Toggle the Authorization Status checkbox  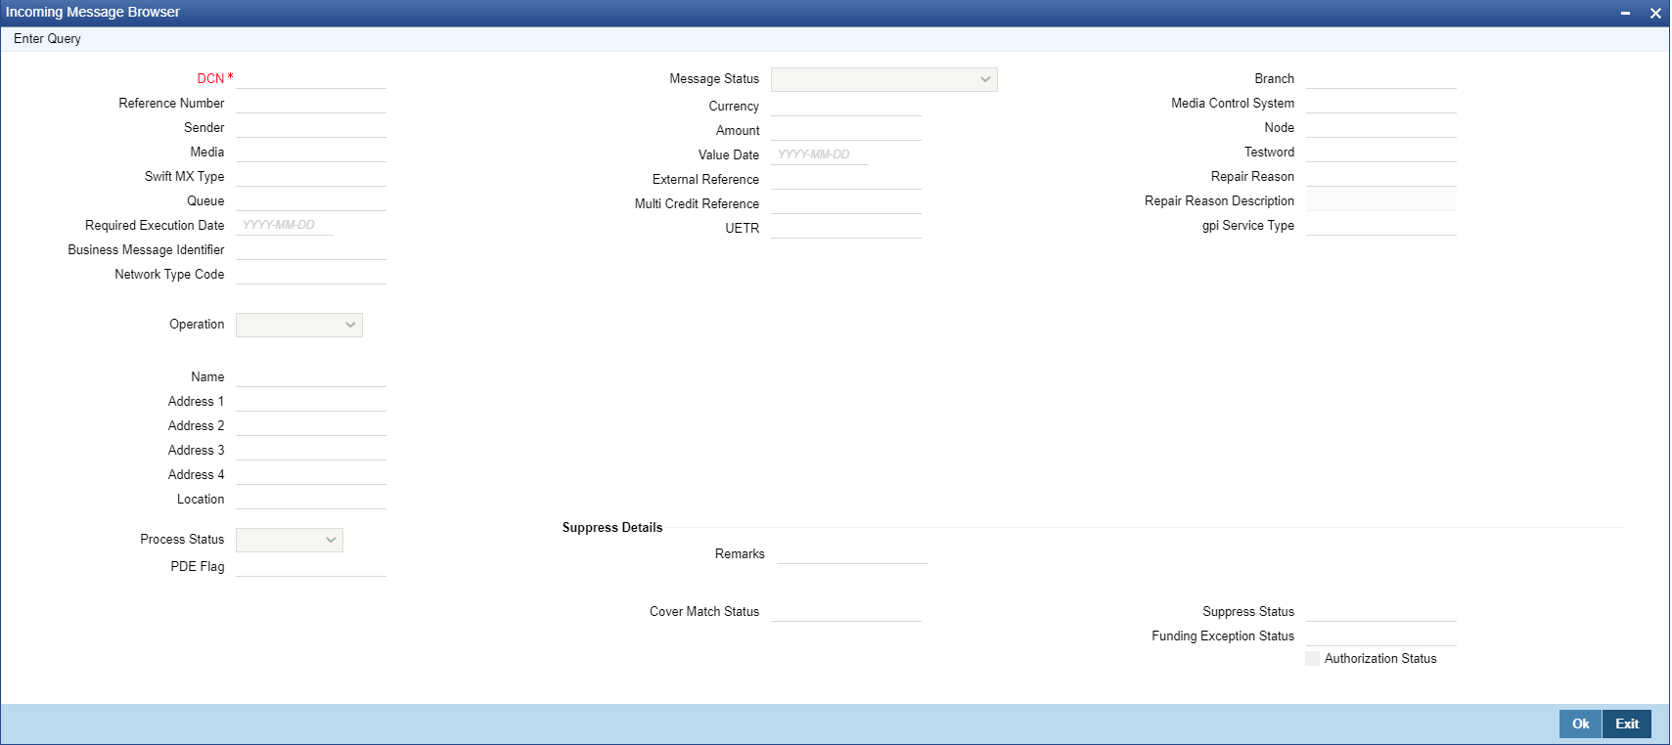[x=1313, y=659]
